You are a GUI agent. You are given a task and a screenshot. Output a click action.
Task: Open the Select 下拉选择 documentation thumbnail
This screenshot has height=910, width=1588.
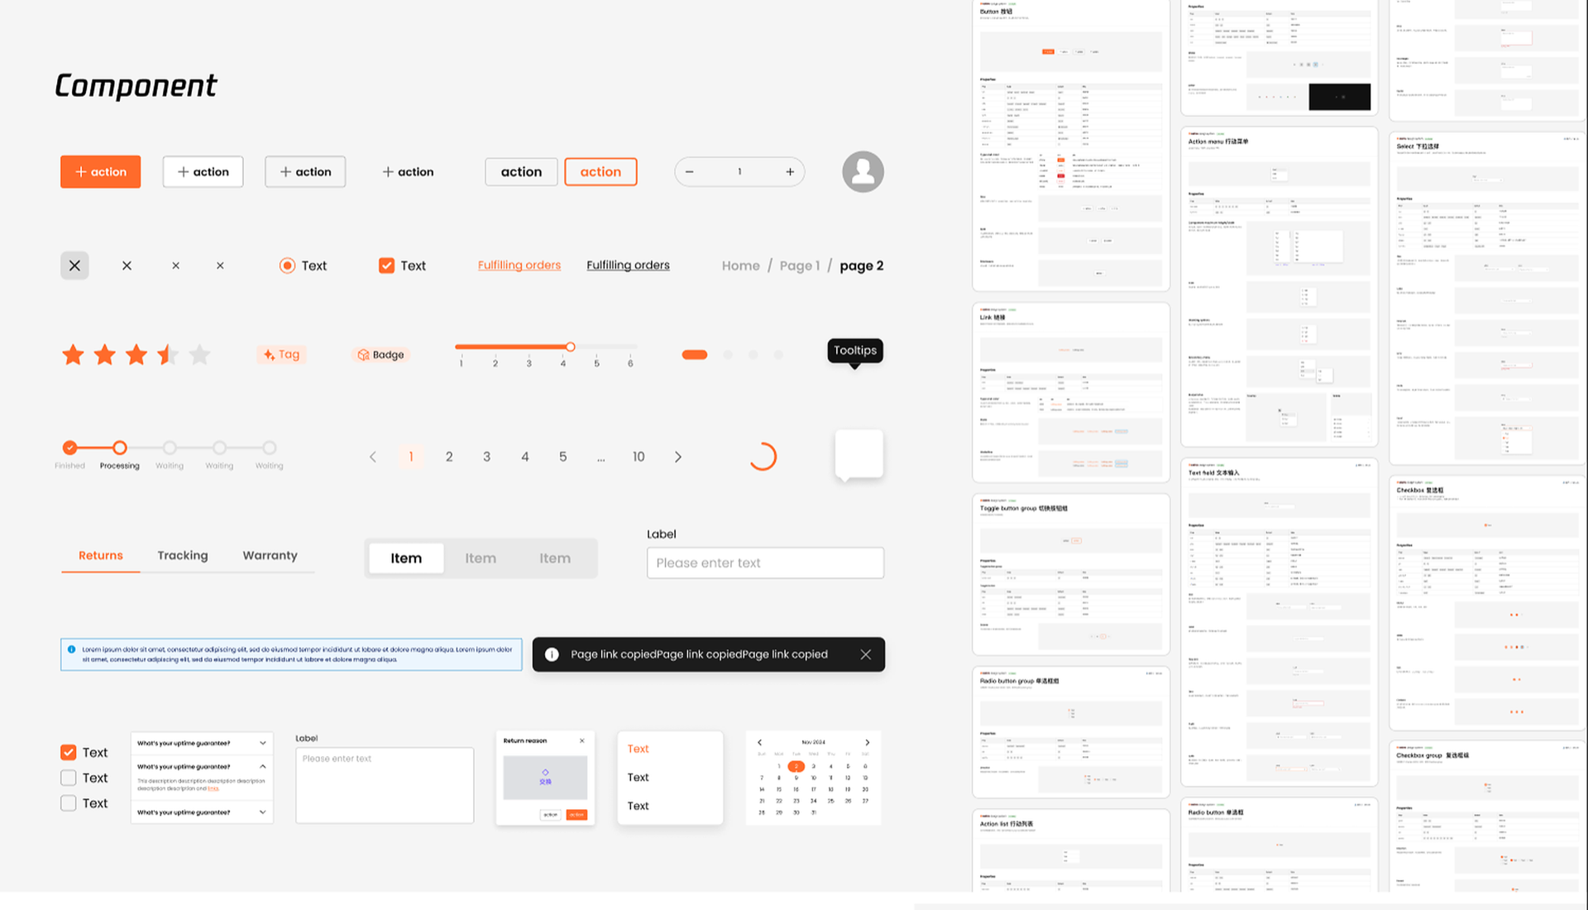[x=1488, y=298]
